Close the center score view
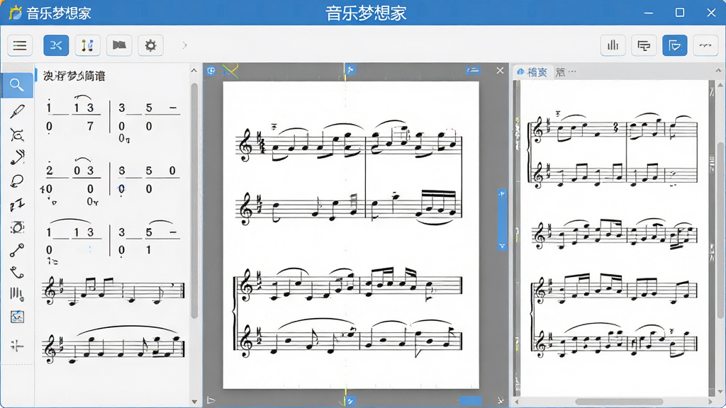This screenshot has height=408, width=726. pyautogui.click(x=500, y=70)
